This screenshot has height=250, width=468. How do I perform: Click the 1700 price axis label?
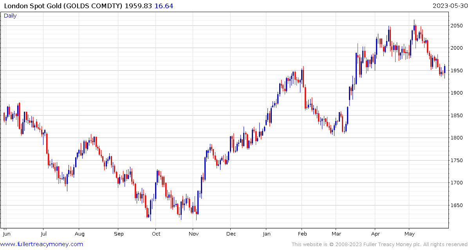click(457, 183)
